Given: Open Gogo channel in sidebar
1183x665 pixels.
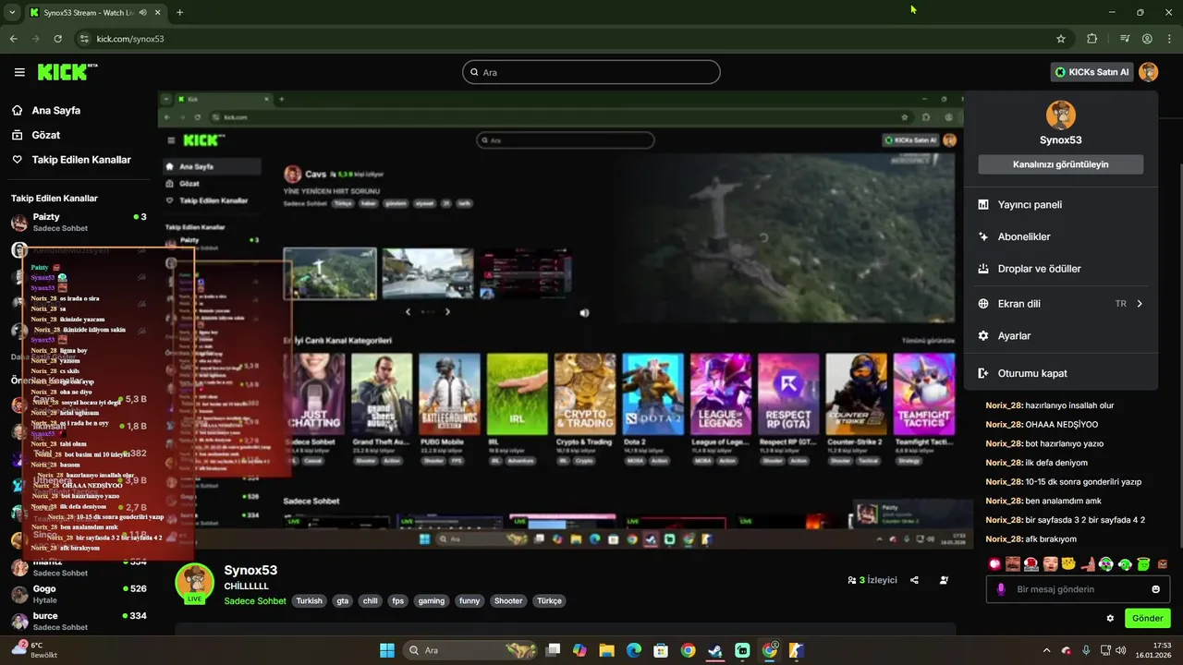Looking at the screenshot, I should click(x=79, y=594).
